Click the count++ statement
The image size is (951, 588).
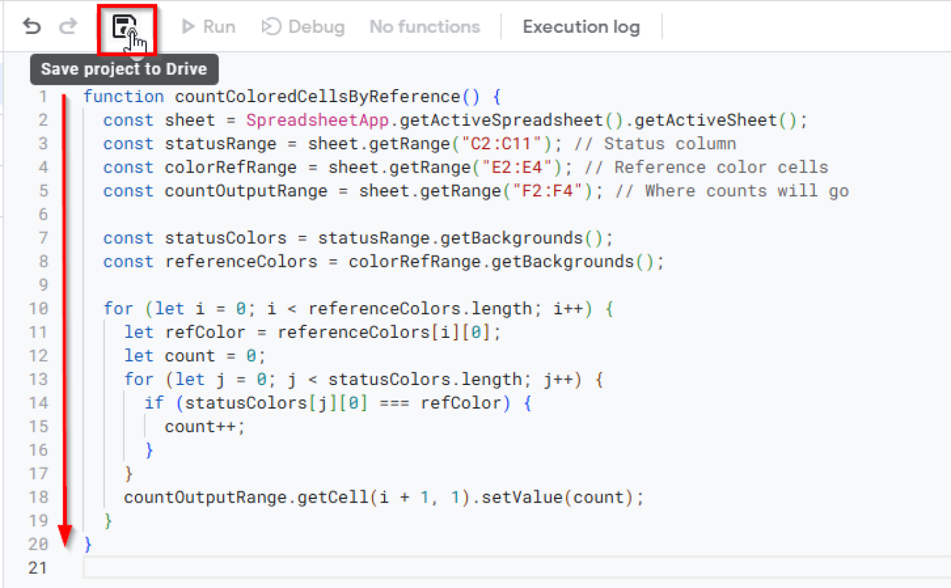204,426
